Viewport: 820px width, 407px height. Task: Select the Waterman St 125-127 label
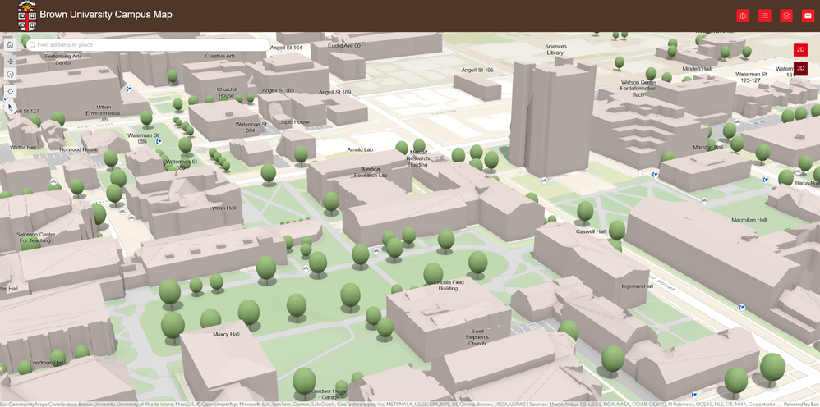750,77
